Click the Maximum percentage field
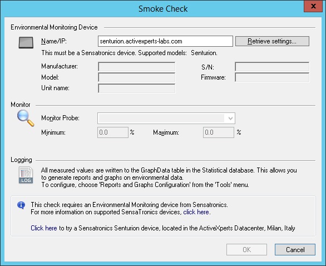Screen dimensions: 326x266 pos(219,132)
